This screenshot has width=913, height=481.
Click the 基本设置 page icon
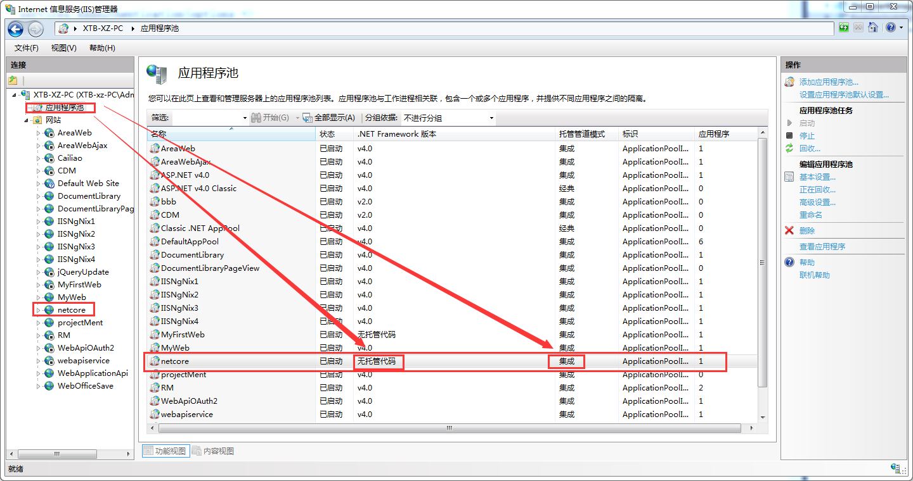789,177
